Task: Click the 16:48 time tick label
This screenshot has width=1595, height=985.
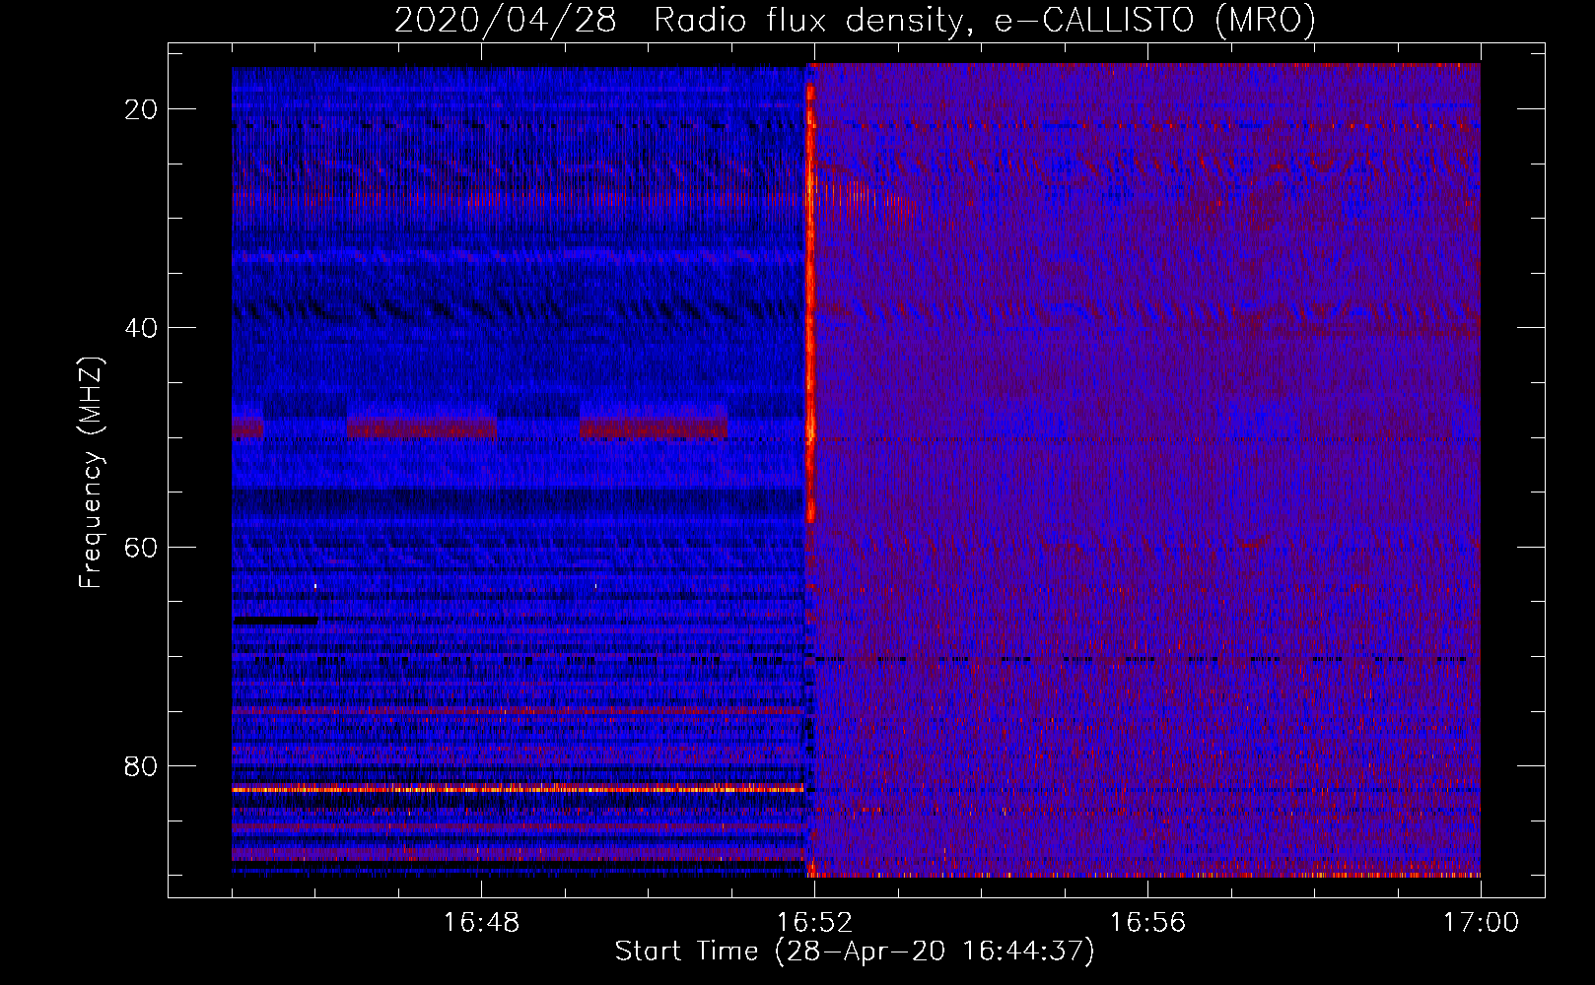Action: point(481,923)
